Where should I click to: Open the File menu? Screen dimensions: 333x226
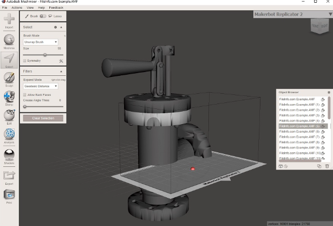point(4,8)
